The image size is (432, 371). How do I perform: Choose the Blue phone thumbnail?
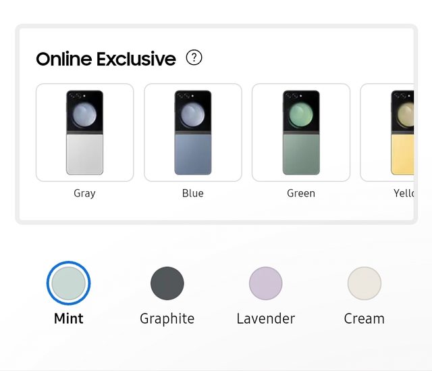(192, 132)
